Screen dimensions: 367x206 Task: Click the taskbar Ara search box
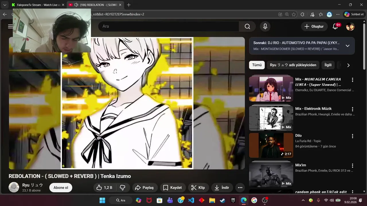click(120, 200)
